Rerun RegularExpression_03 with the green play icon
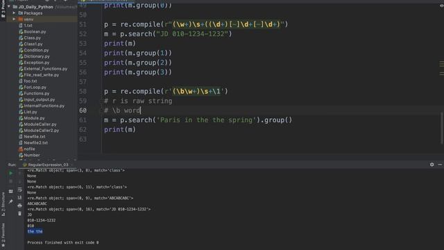This screenshot has height=250, width=444. (11, 173)
